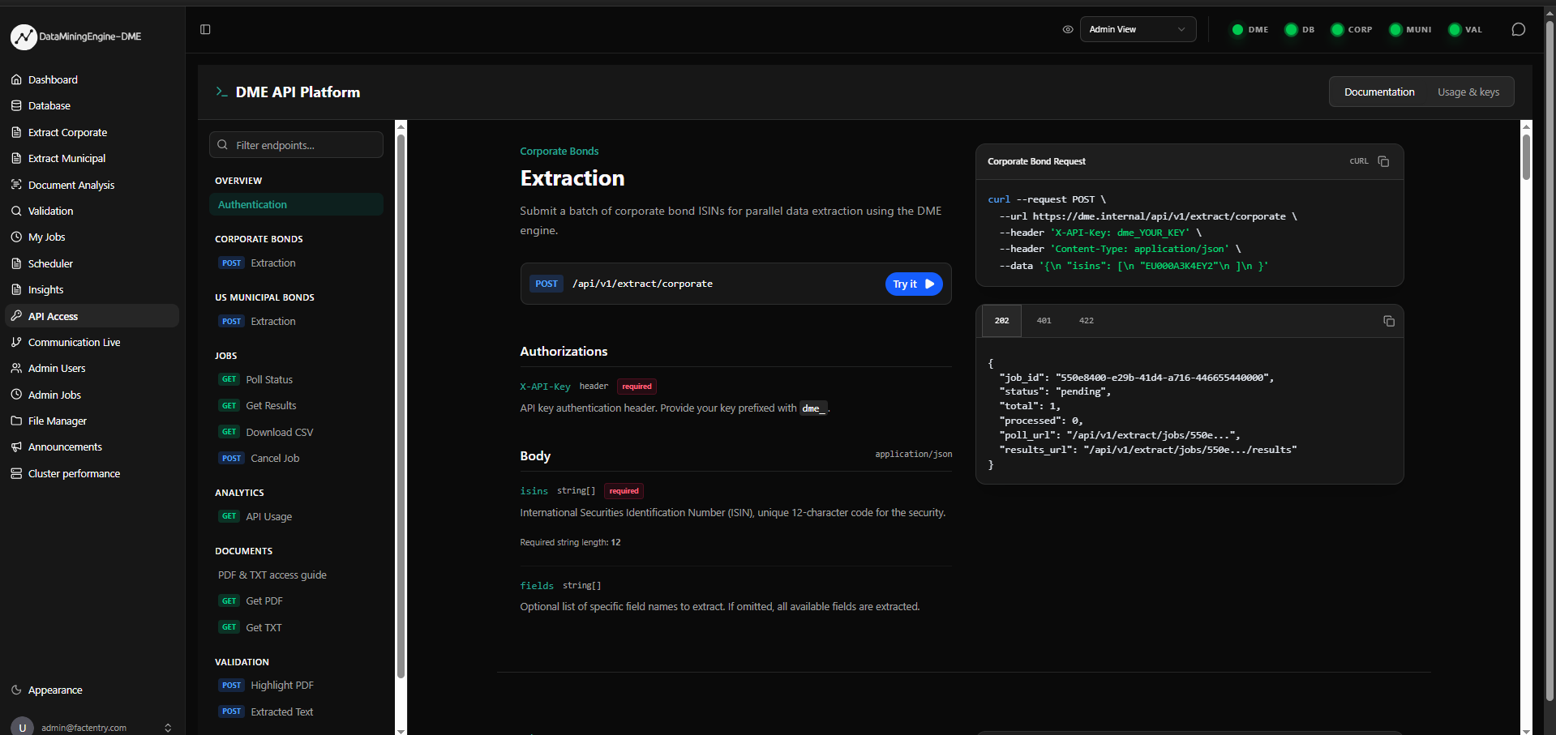Click the /api/v1/extract/corporate endpoint path
The image size is (1556, 735).
pyautogui.click(x=642, y=284)
